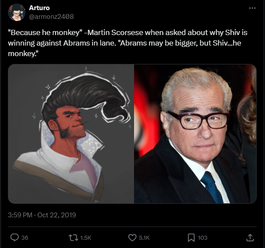Viewport: 265px width, 248px height.
Task: Open the photo of man with glasses
Action: 196,134
